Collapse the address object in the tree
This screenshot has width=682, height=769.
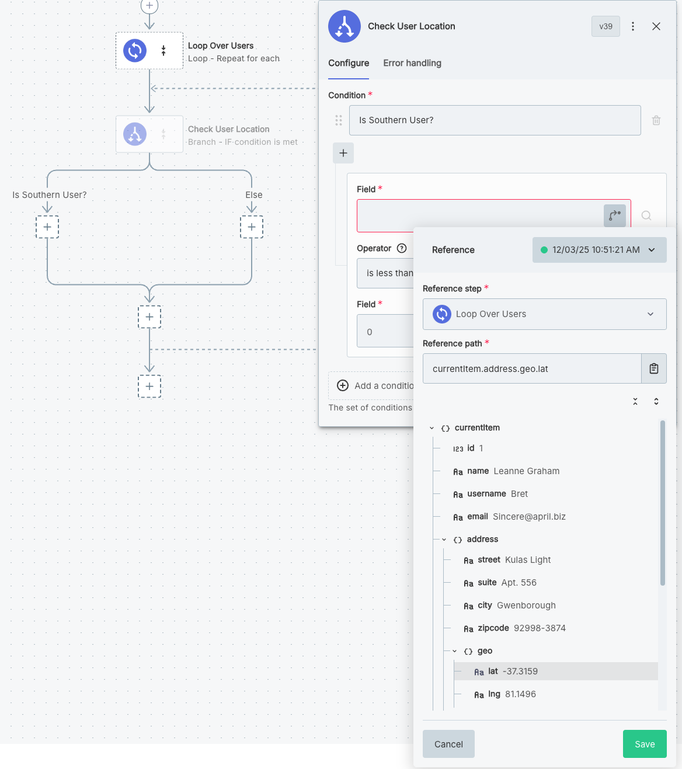(443, 539)
